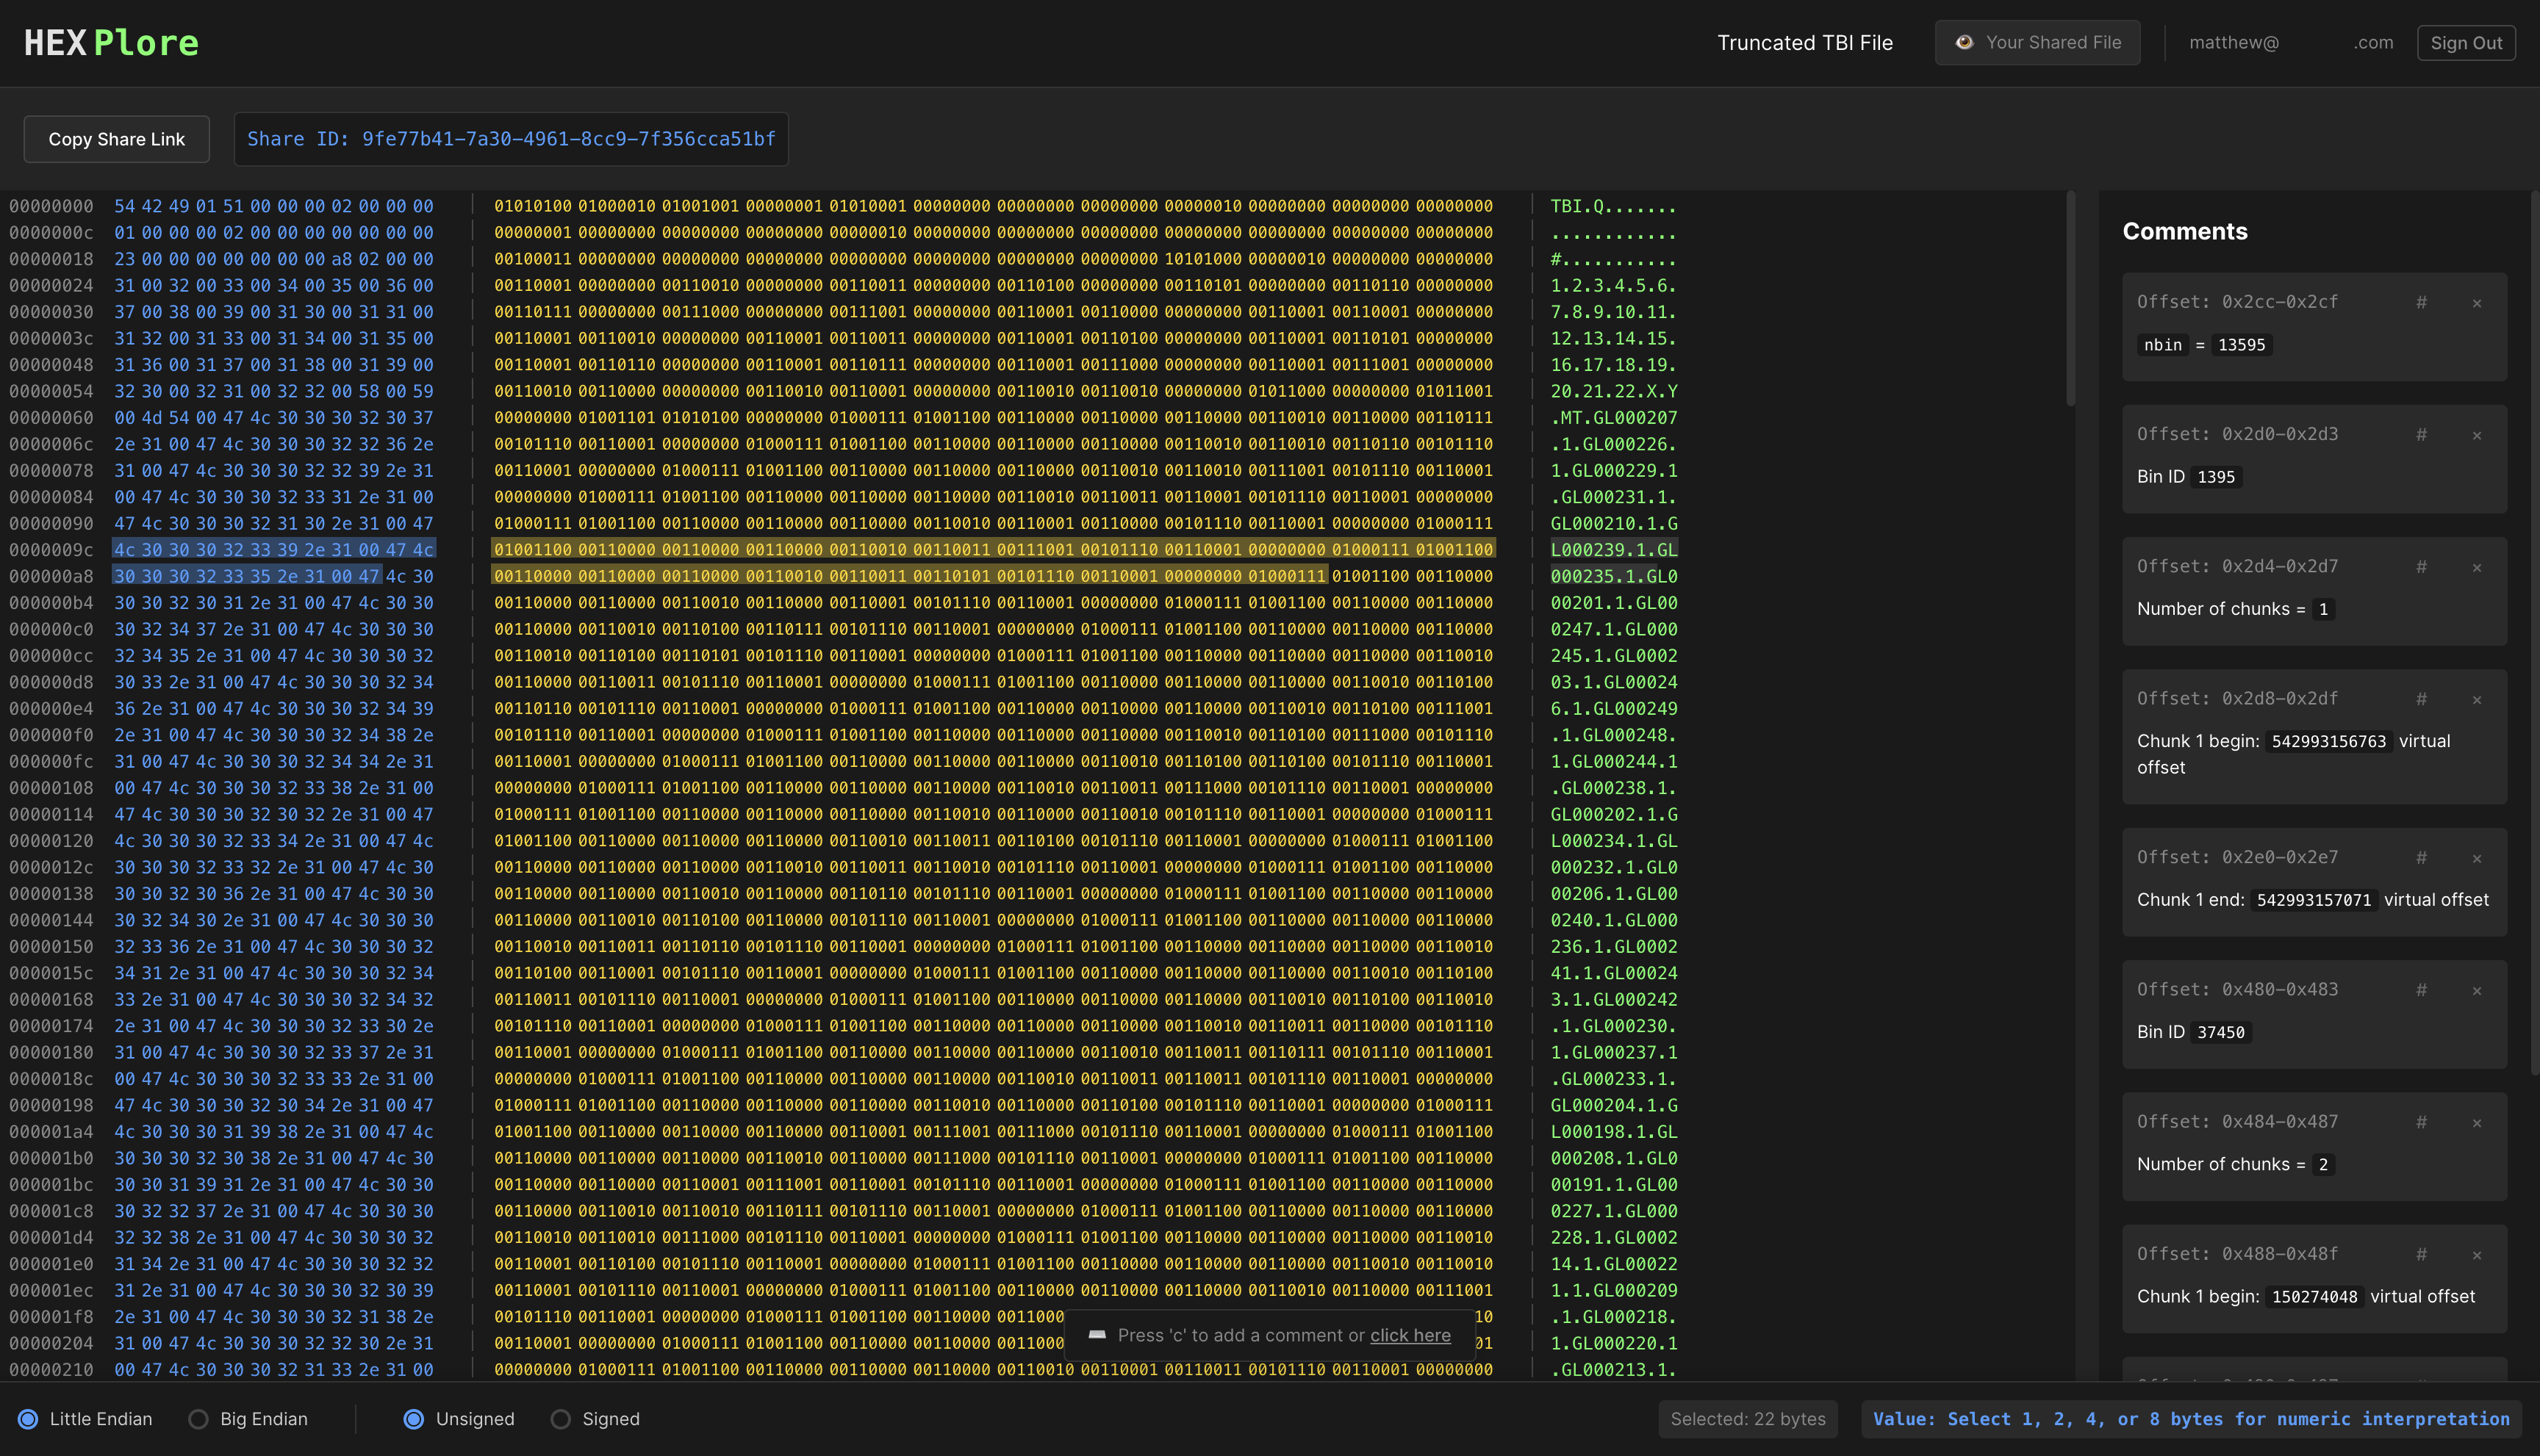Click # icon on Chunk 1 end comment
Screen dimensions: 2540x1456
tap(2421, 857)
